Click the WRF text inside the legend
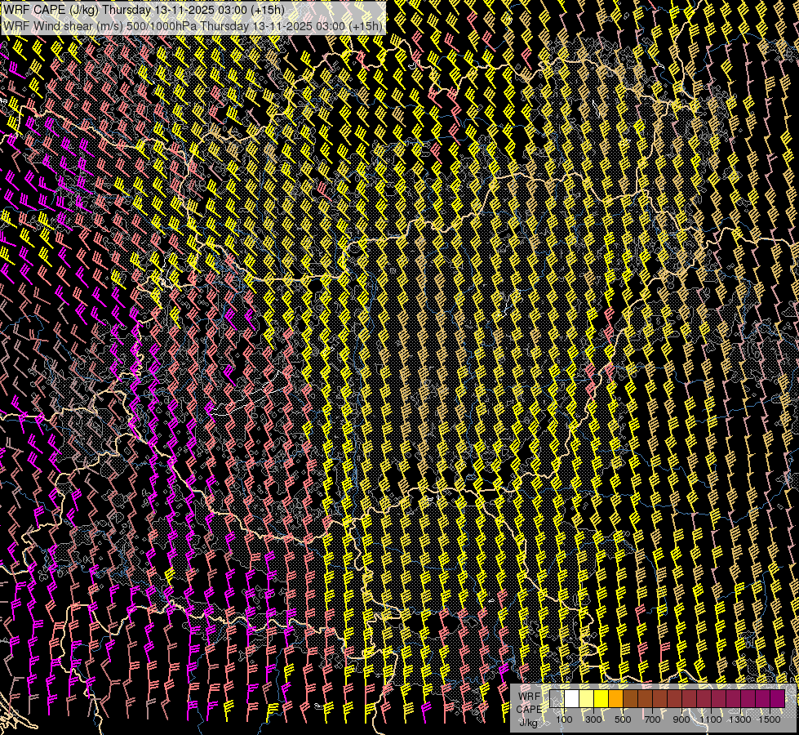 click(529, 696)
